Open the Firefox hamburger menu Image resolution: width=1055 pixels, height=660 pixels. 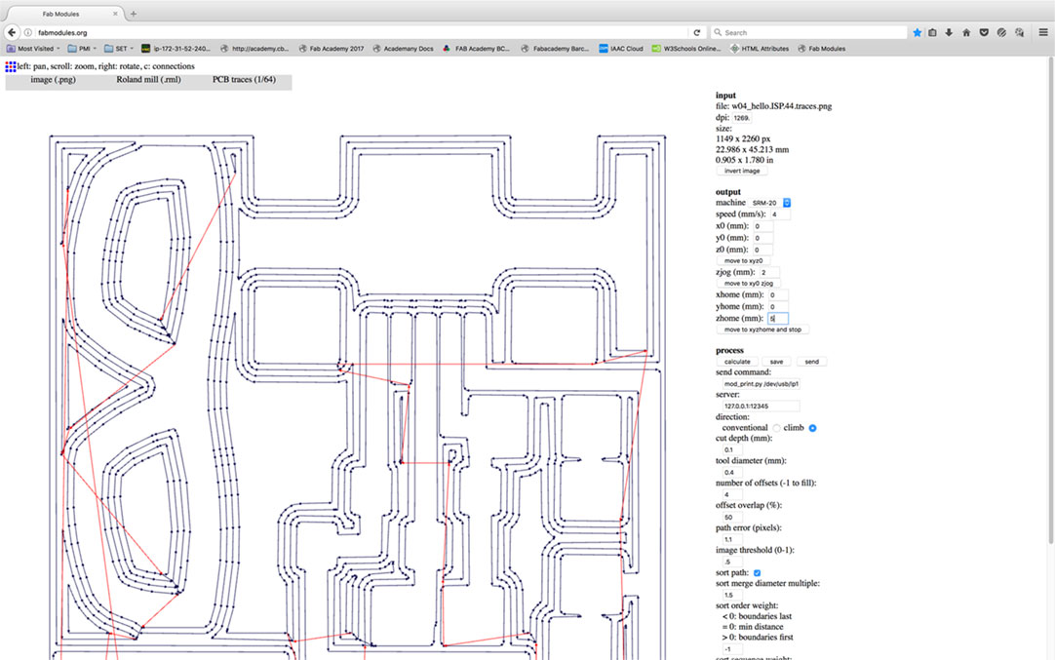point(1043,32)
